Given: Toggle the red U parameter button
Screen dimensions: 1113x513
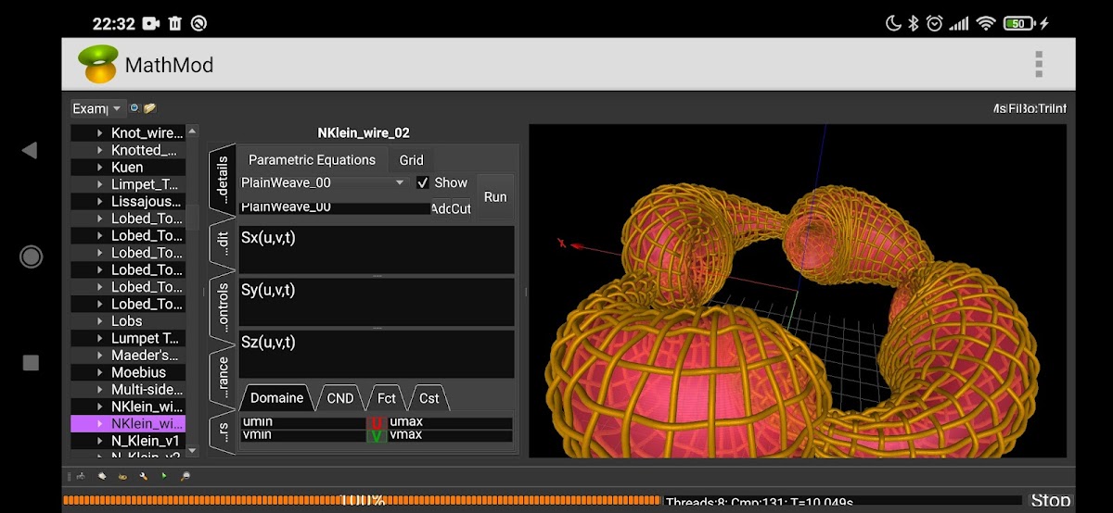Looking at the screenshot, I should (x=377, y=423).
